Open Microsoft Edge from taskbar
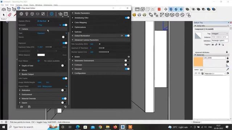Viewport: 232px width, 130px height. [78, 127]
